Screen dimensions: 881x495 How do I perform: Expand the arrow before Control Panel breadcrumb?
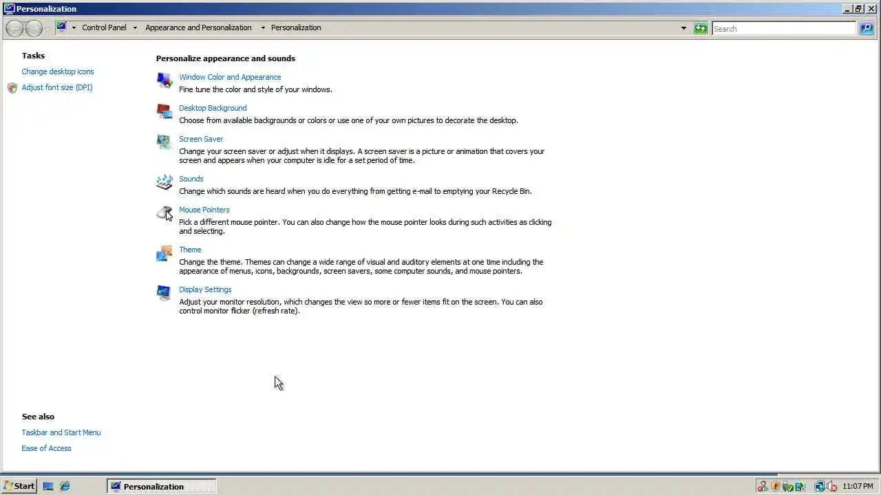pyautogui.click(x=74, y=28)
